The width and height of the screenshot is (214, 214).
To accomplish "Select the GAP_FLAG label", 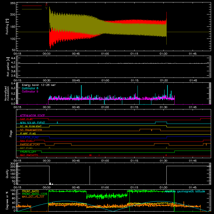I will (26, 119).
